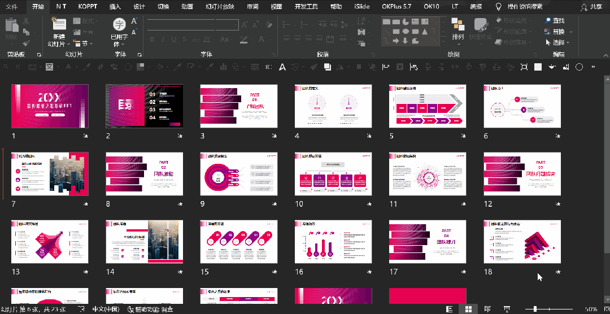Click the 新建幻灯片 new slide icon
The height and width of the screenshot is (314, 610).
[x=59, y=24]
